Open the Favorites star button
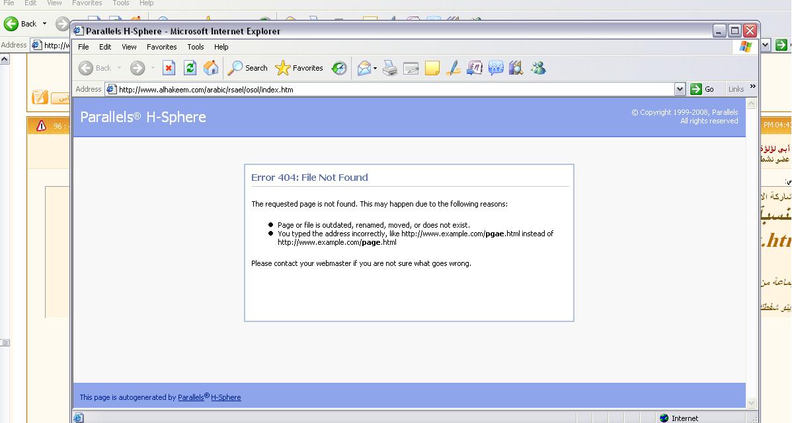792x423 pixels. pyautogui.click(x=299, y=67)
